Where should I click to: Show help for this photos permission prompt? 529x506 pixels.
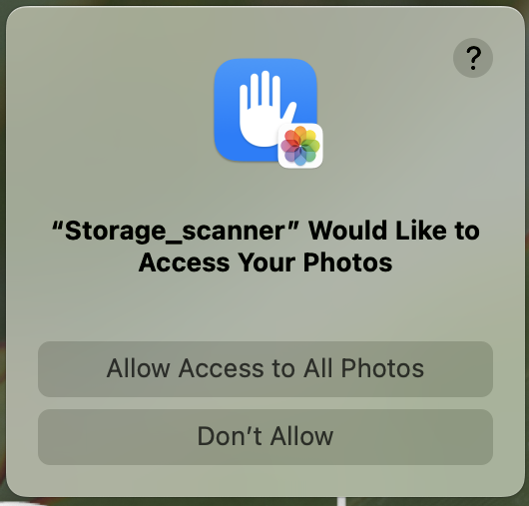[473, 58]
